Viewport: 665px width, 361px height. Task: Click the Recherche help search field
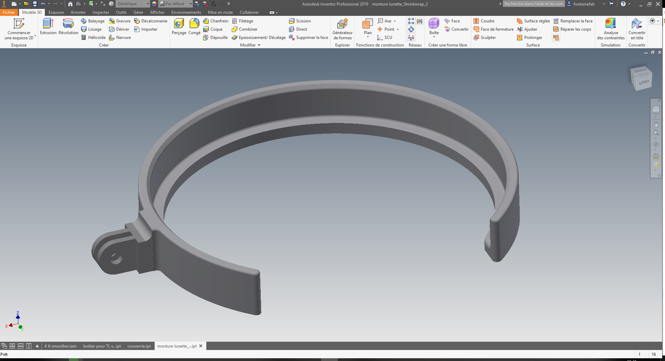[x=534, y=4]
